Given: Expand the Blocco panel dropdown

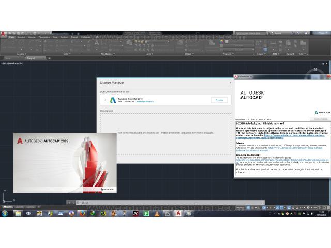Looking at the screenshot, I should [189, 54].
